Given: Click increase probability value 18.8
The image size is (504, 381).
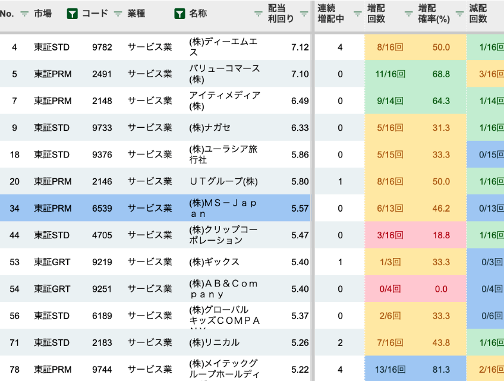Looking at the screenshot, I should click(441, 235).
